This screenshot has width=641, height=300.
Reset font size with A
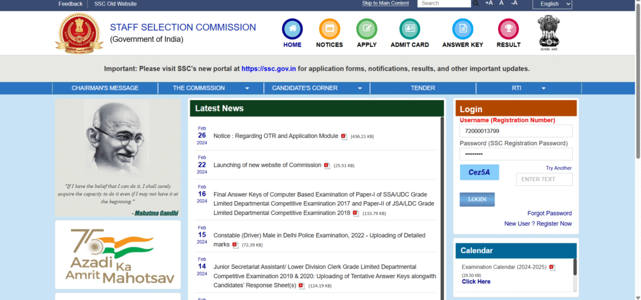click(x=501, y=3)
